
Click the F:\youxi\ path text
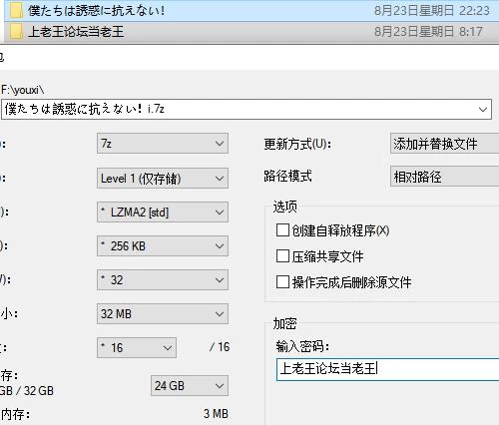coord(22,90)
